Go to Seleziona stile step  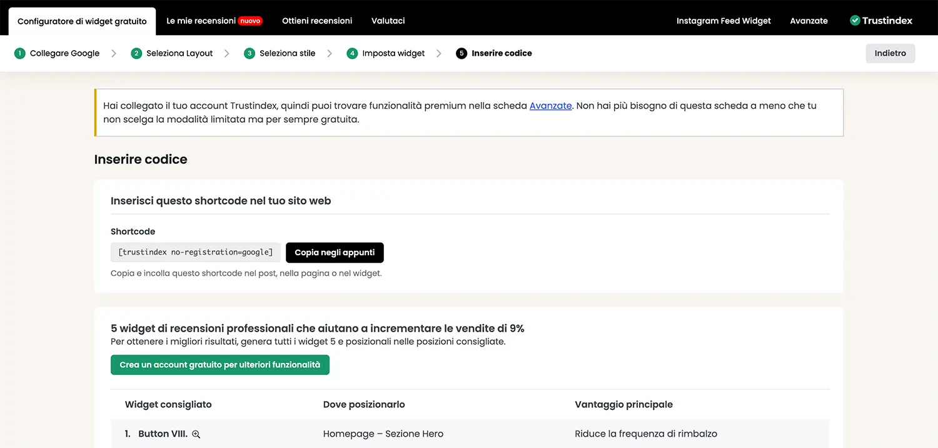pos(287,53)
